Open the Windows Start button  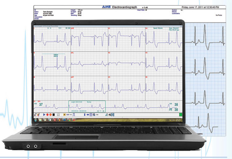36,120
